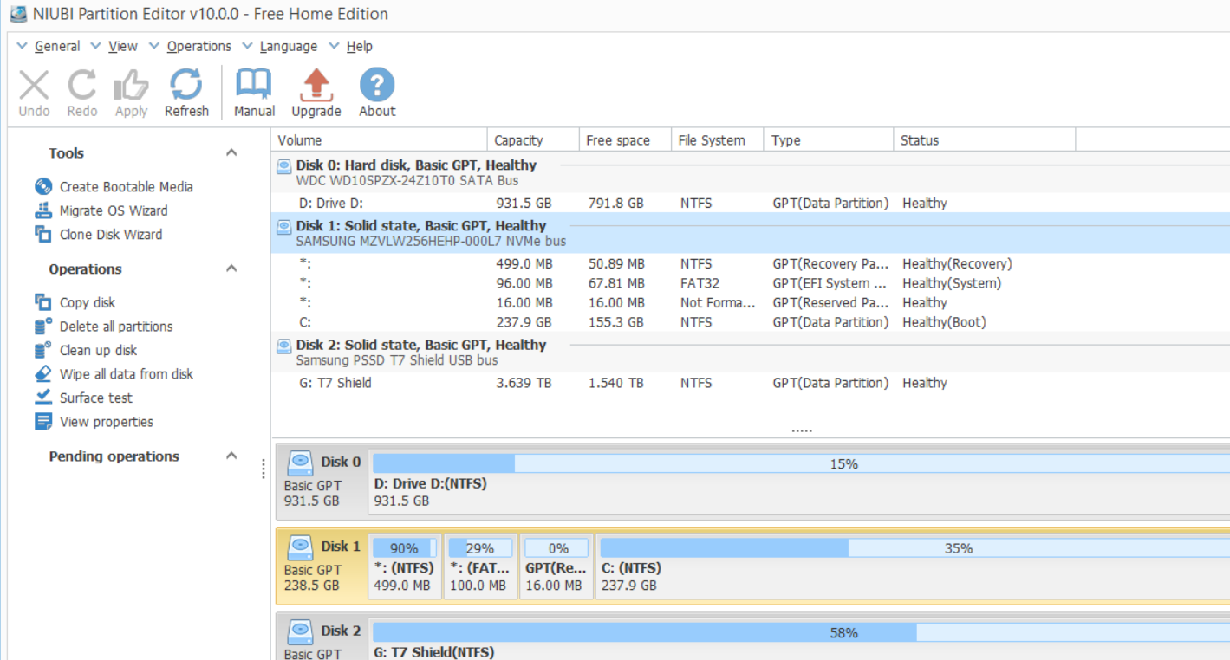Screen dimensions: 1230x660
Task: Select the 100.0 MB FAT partition block
Action: [480, 566]
